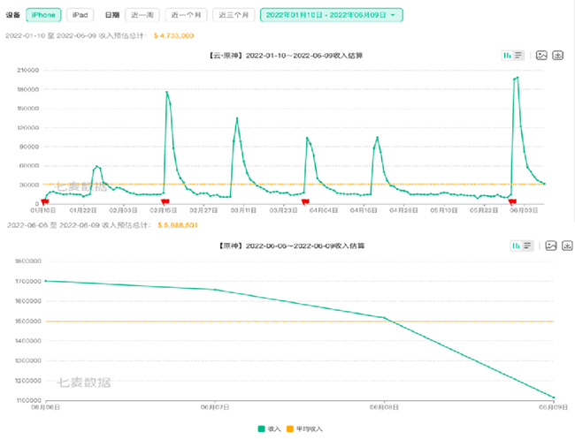Click the 06月08日 x-axis label
Image resolution: width=575 pixels, height=439 pixels.
tap(384, 407)
